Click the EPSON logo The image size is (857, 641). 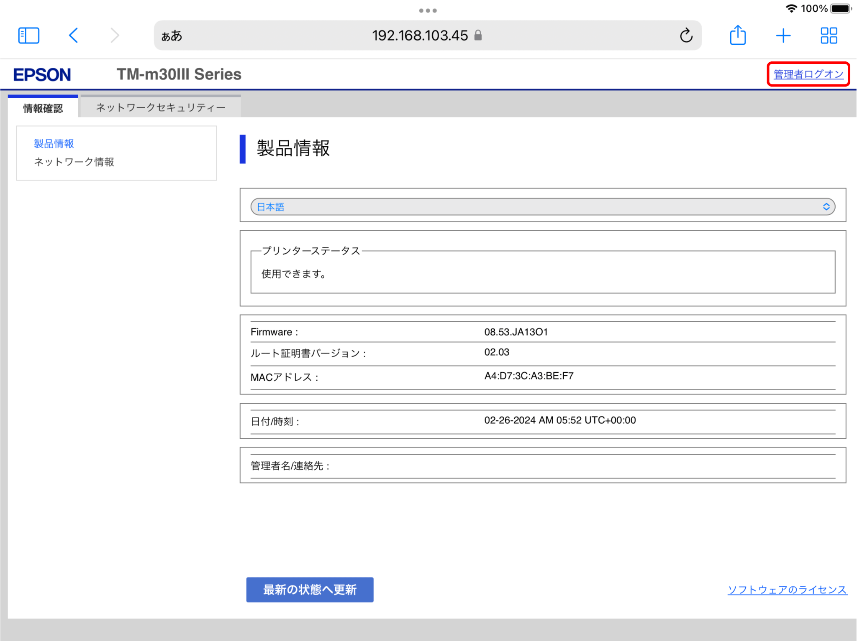tap(42, 75)
